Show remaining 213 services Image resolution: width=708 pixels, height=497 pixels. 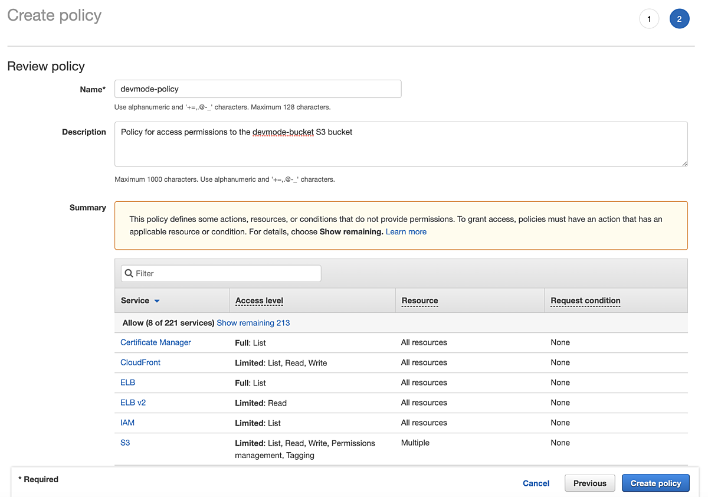click(x=253, y=323)
